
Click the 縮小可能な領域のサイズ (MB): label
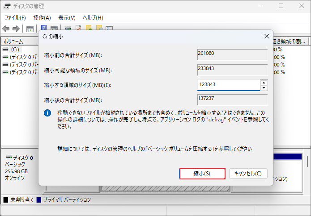pos(78,70)
